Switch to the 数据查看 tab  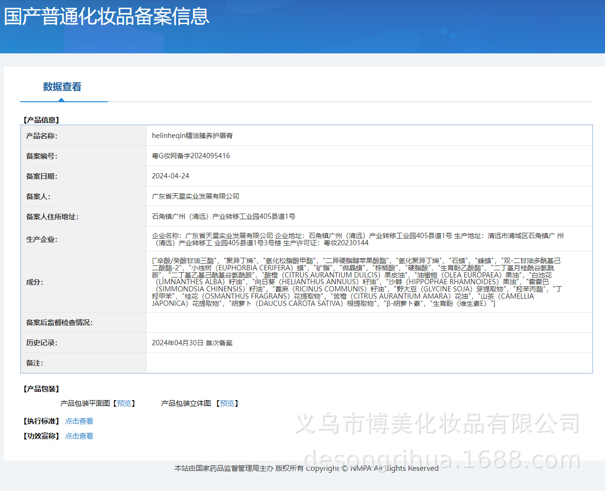click(x=62, y=87)
